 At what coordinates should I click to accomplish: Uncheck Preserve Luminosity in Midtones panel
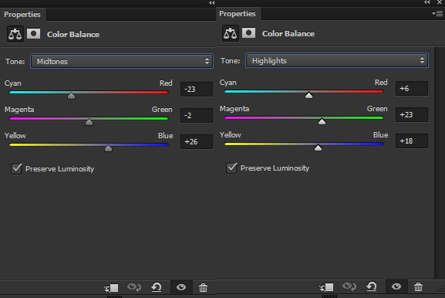click(16, 169)
